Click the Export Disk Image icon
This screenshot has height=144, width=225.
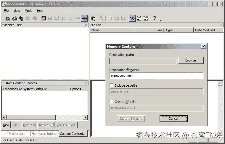[50, 18]
